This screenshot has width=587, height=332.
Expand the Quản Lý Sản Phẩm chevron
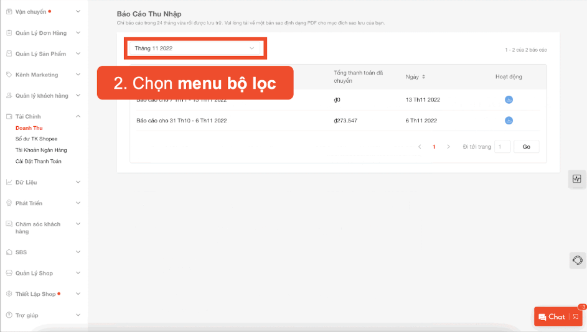78,54
